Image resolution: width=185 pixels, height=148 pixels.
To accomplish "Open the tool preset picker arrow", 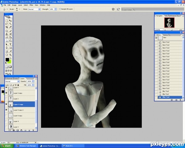I will tap(7, 9).
